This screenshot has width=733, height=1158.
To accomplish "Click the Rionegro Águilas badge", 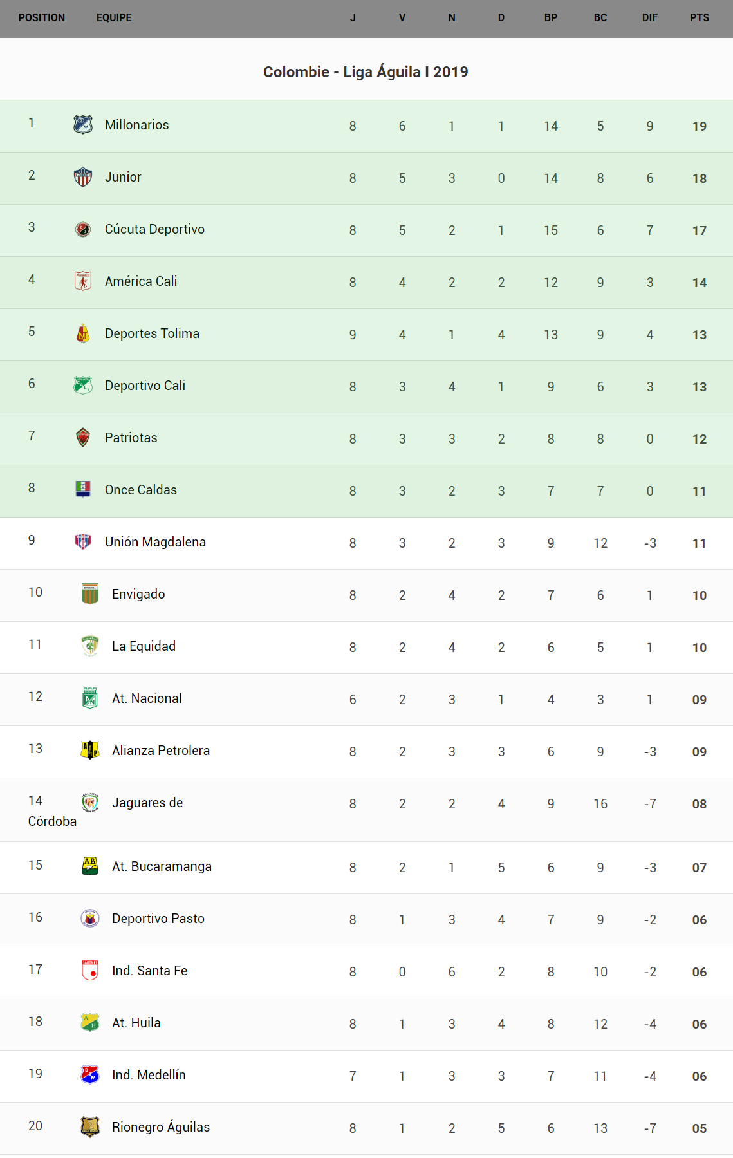I will (x=90, y=1126).
